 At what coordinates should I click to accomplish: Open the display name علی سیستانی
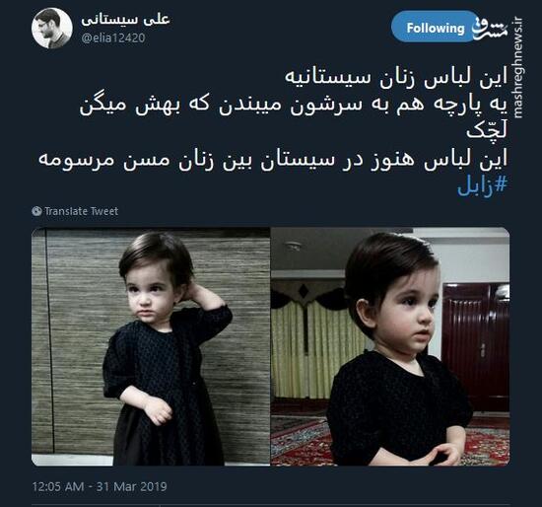tap(125, 19)
